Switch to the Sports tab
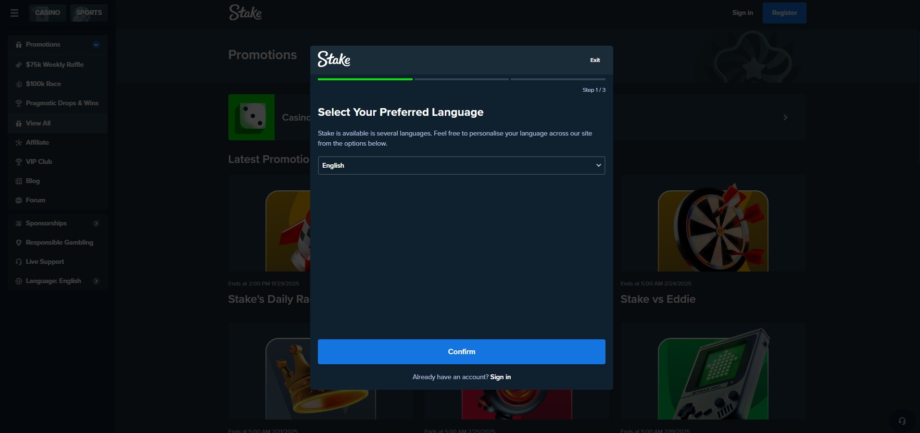 click(89, 13)
